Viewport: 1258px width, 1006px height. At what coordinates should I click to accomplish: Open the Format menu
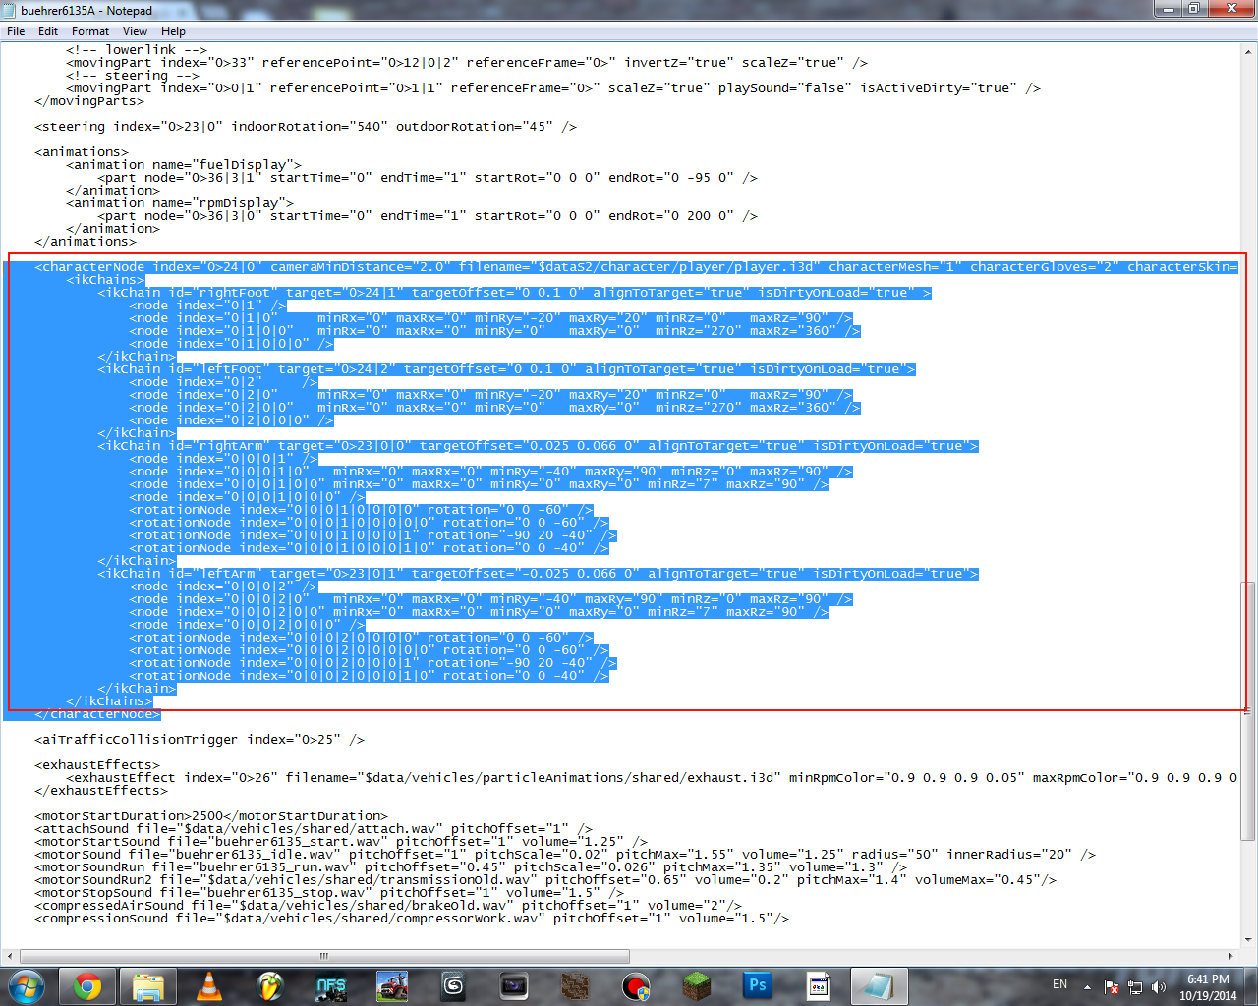tap(90, 31)
